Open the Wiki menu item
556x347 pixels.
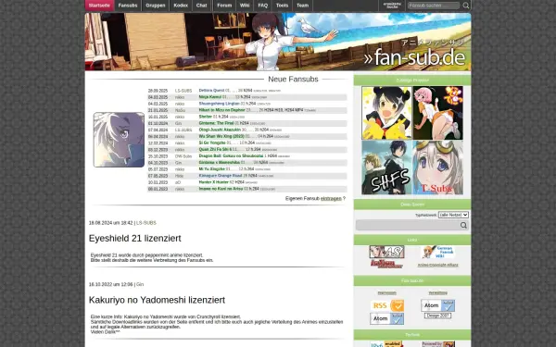click(x=245, y=6)
